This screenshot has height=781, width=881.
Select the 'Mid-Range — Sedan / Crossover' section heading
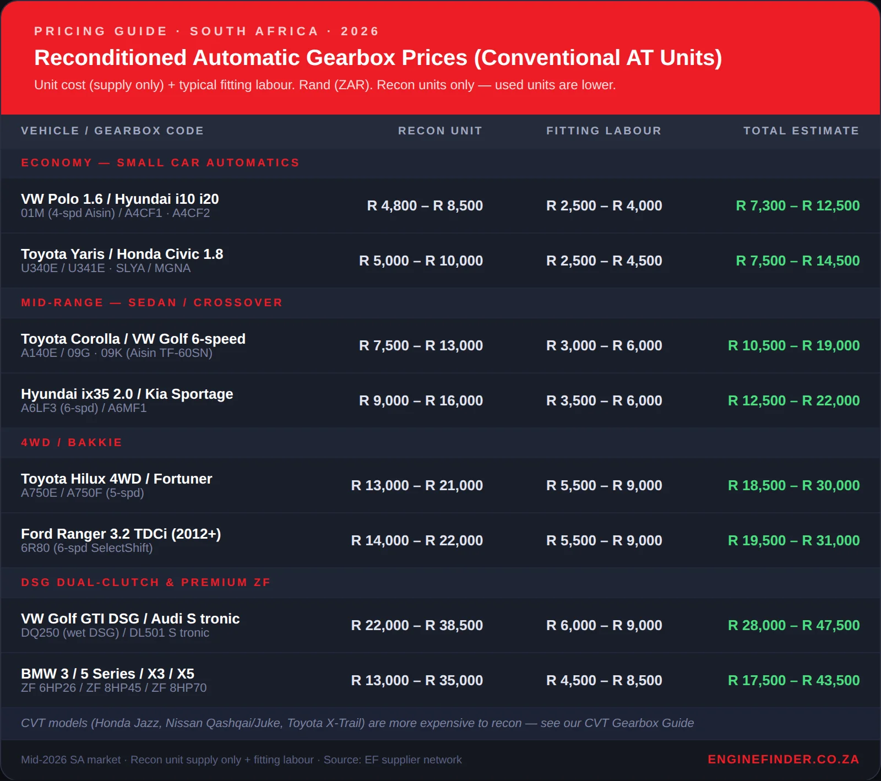click(152, 302)
